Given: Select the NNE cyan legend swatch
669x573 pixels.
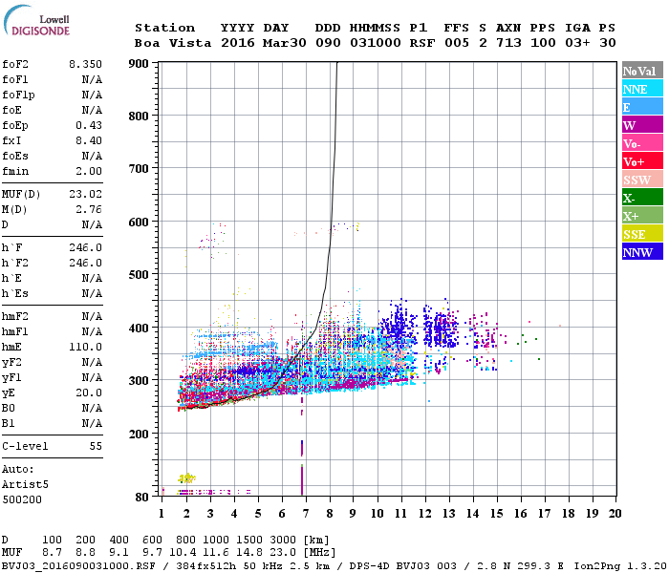Looking at the screenshot, I should [642, 89].
